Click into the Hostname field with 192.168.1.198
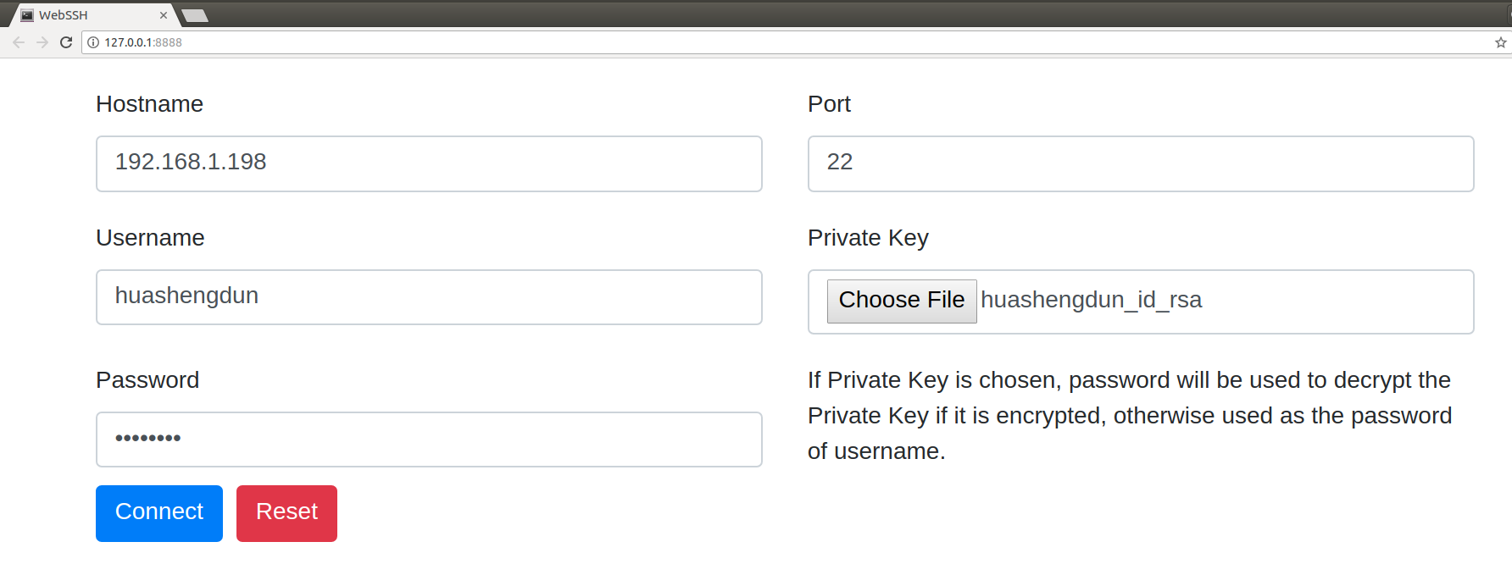Screen dimensions: 1512x564 pyautogui.click(x=429, y=163)
